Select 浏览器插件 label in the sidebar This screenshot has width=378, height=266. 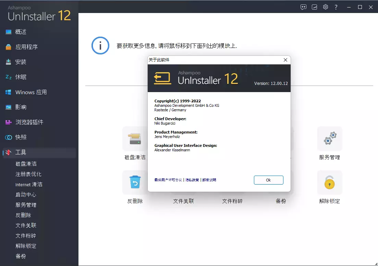[29, 122]
